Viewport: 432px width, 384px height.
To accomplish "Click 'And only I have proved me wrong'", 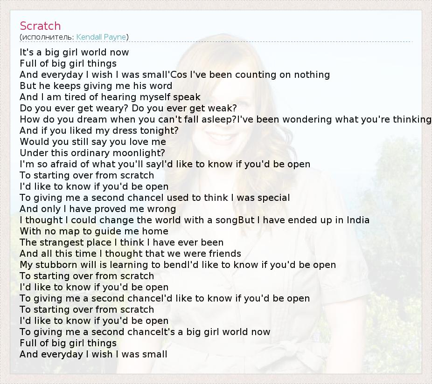I will pos(98,209).
